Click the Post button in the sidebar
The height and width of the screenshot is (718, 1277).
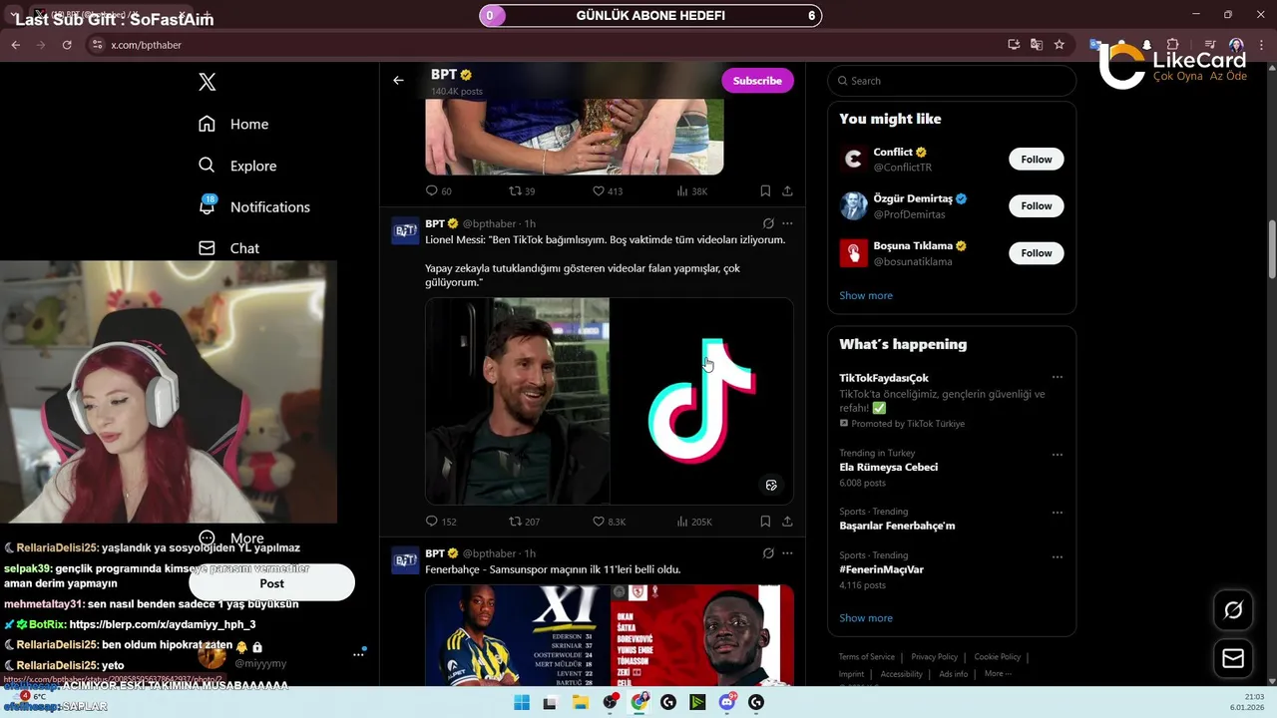271,583
